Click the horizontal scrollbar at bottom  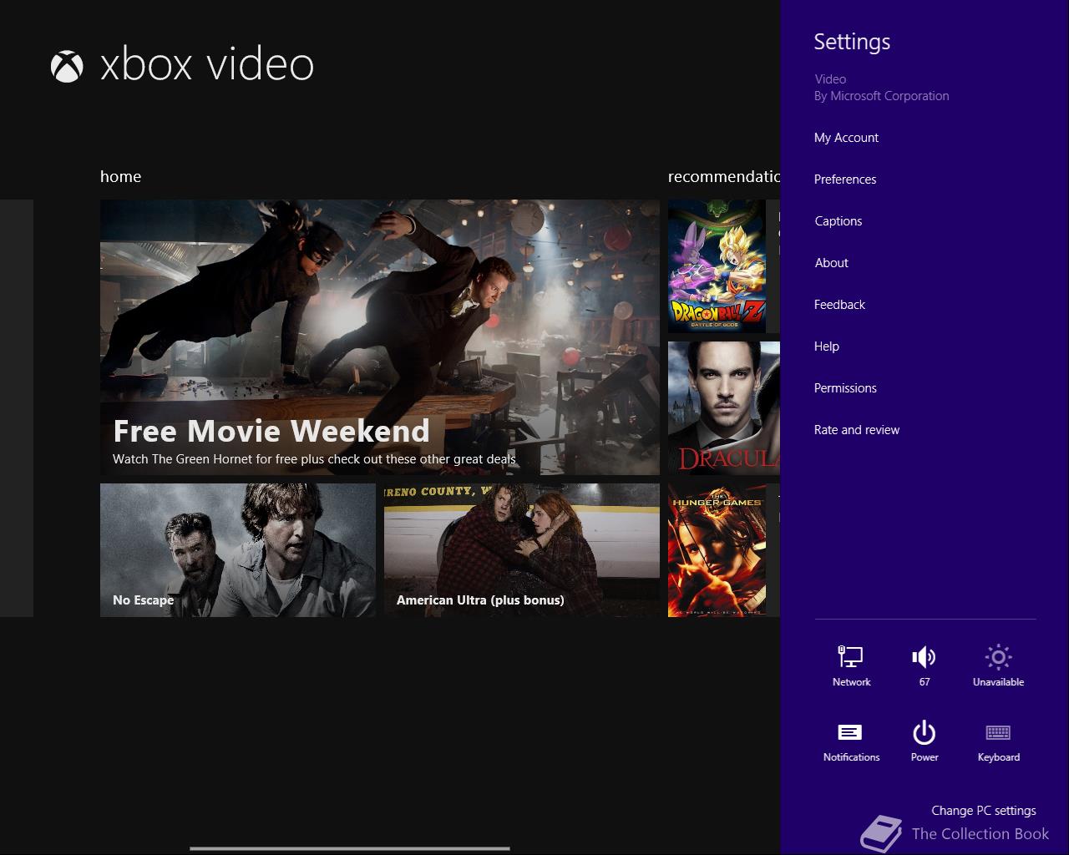(x=349, y=848)
